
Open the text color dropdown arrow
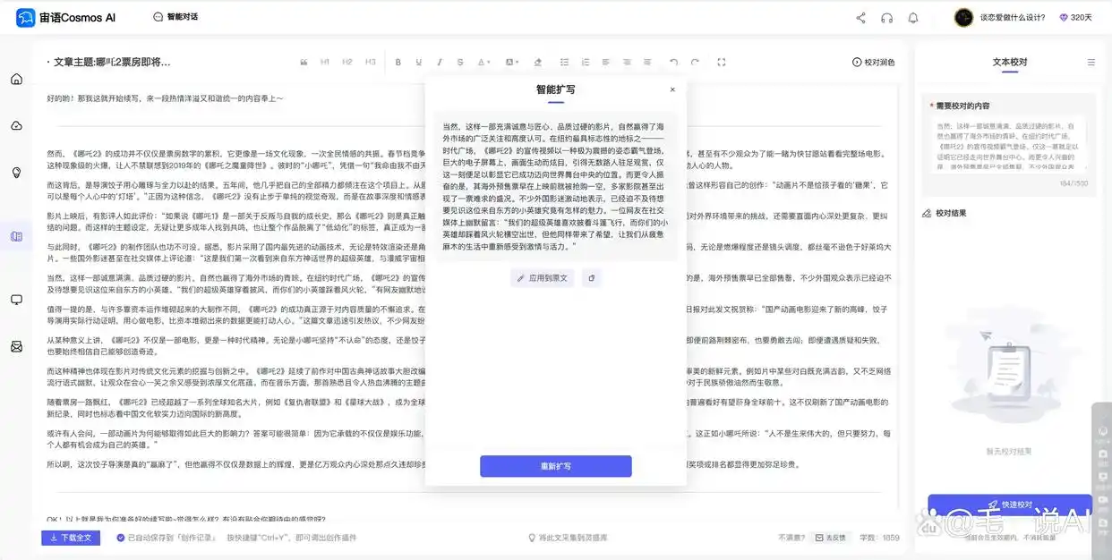(x=490, y=62)
